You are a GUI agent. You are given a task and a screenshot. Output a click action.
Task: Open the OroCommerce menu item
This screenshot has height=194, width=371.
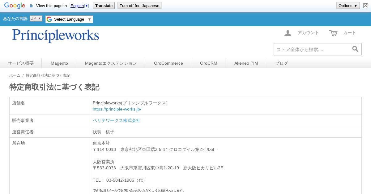(168, 63)
